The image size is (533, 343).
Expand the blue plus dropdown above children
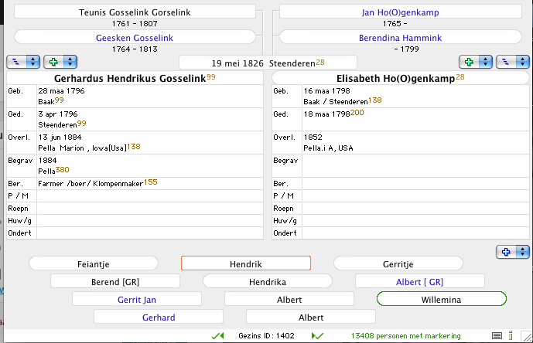(524, 252)
